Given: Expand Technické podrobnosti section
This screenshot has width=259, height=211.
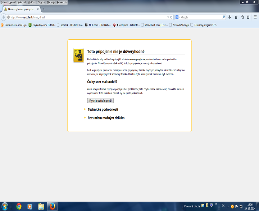Looking at the screenshot, I should 103,109.
